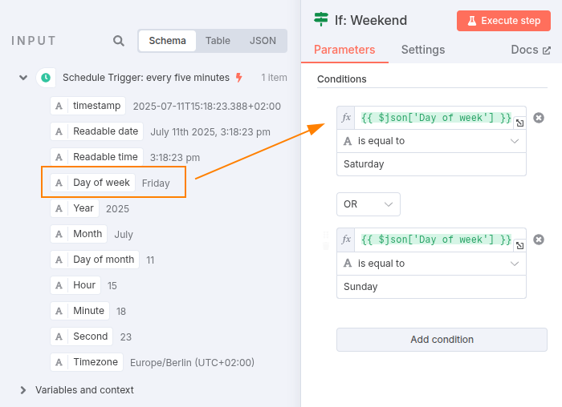Click the Add condition button
Screen dimensions: 562x407
coord(442,340)
